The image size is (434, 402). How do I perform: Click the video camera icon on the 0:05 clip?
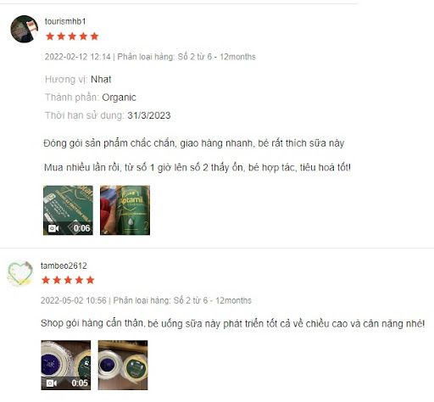pyautogui.click(x=51, y=383)
